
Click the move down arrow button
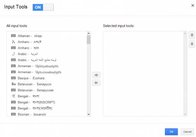pos(192,44)
